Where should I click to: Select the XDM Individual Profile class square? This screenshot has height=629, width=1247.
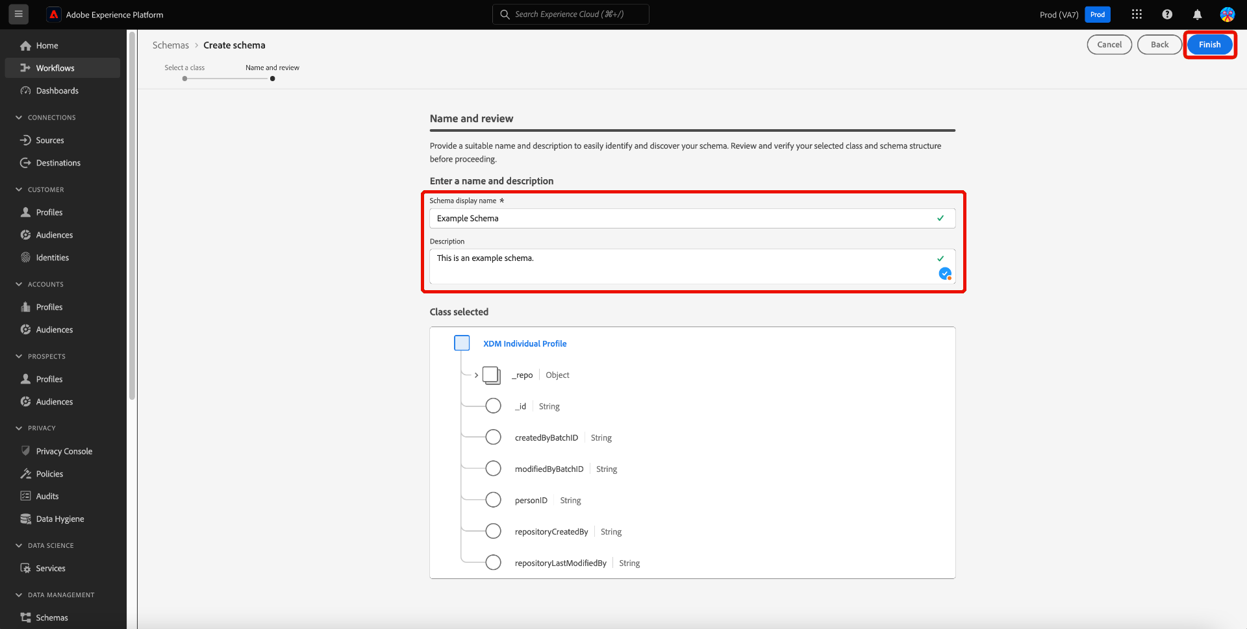pyautogui.click(x=462, y=343)
